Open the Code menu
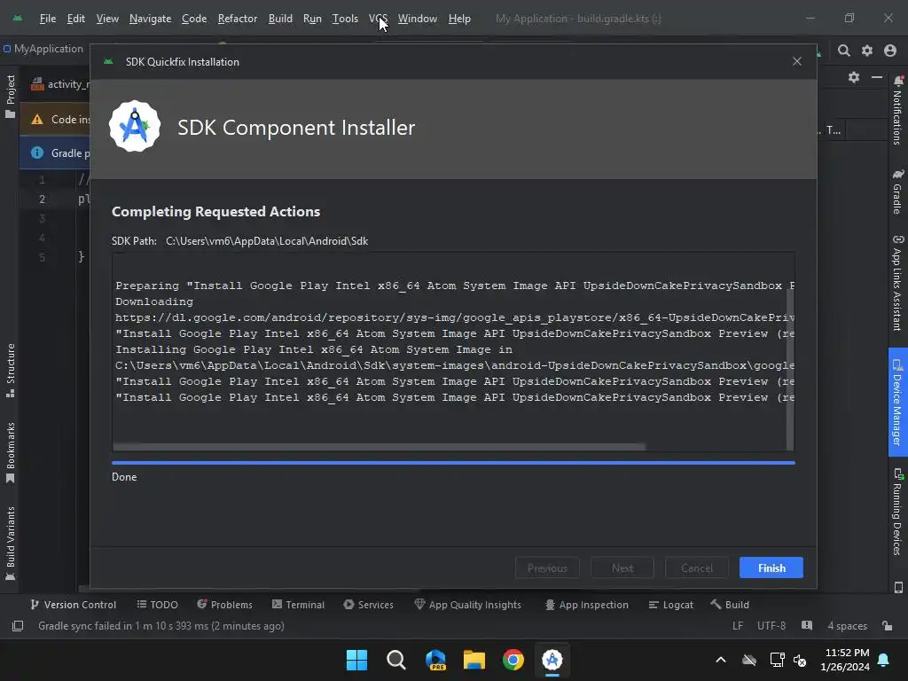This screenshot has height=681, width=908. pyautogui.click(x=194, y=19)
